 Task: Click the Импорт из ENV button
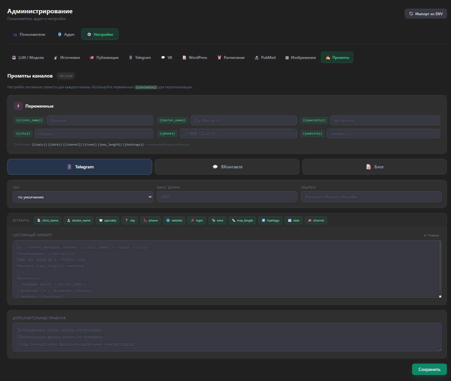click(x=426, y=14)
